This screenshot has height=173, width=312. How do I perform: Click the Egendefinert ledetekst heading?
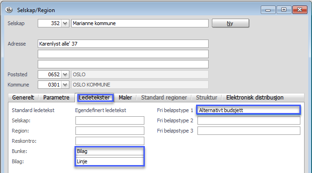[x=101, y=110]
